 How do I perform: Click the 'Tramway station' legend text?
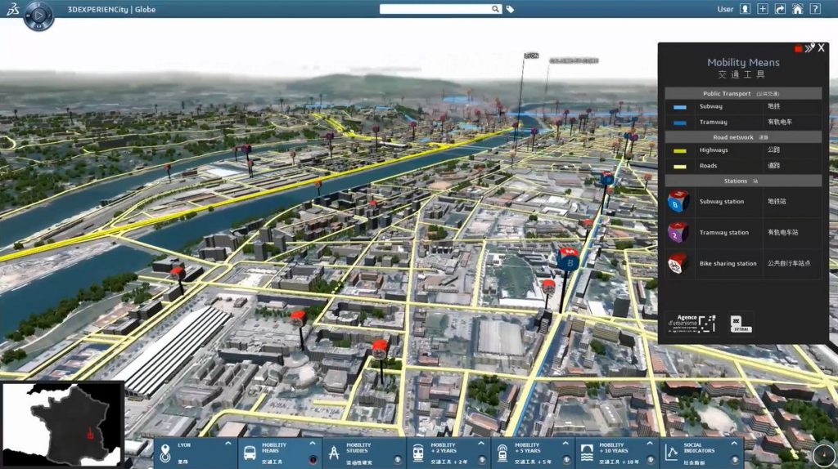tap(724, 233)
